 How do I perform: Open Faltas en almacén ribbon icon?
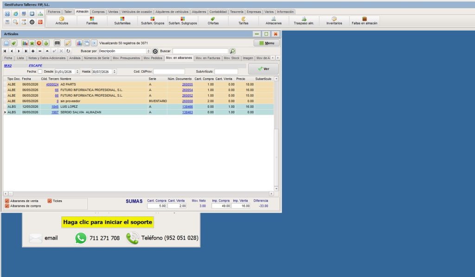click(x=365, y=20)
